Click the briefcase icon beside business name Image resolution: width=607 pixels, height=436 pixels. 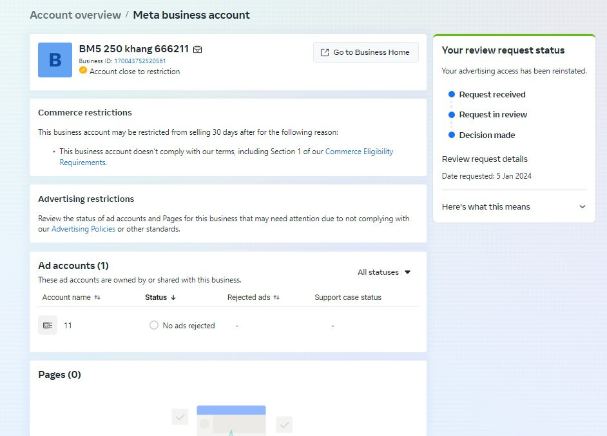click(x=197, y=50)
